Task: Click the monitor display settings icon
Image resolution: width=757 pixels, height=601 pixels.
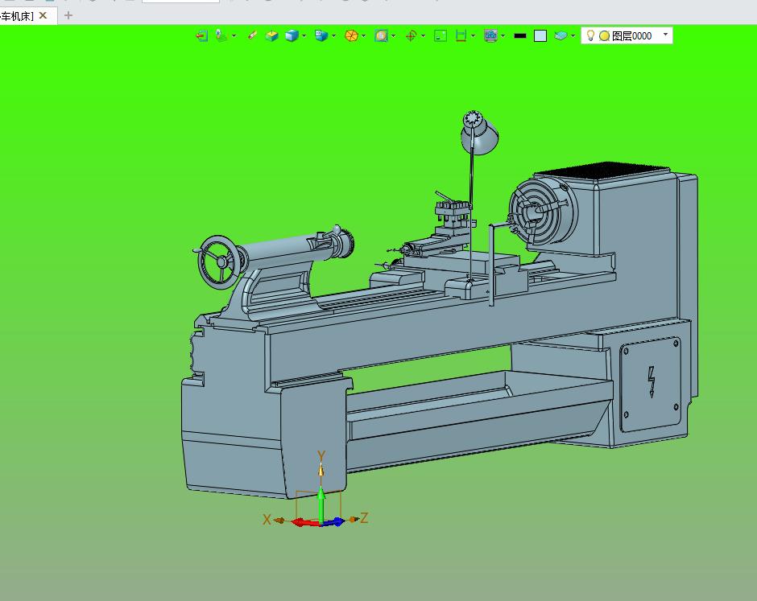Action: click(x=490, y=35)
